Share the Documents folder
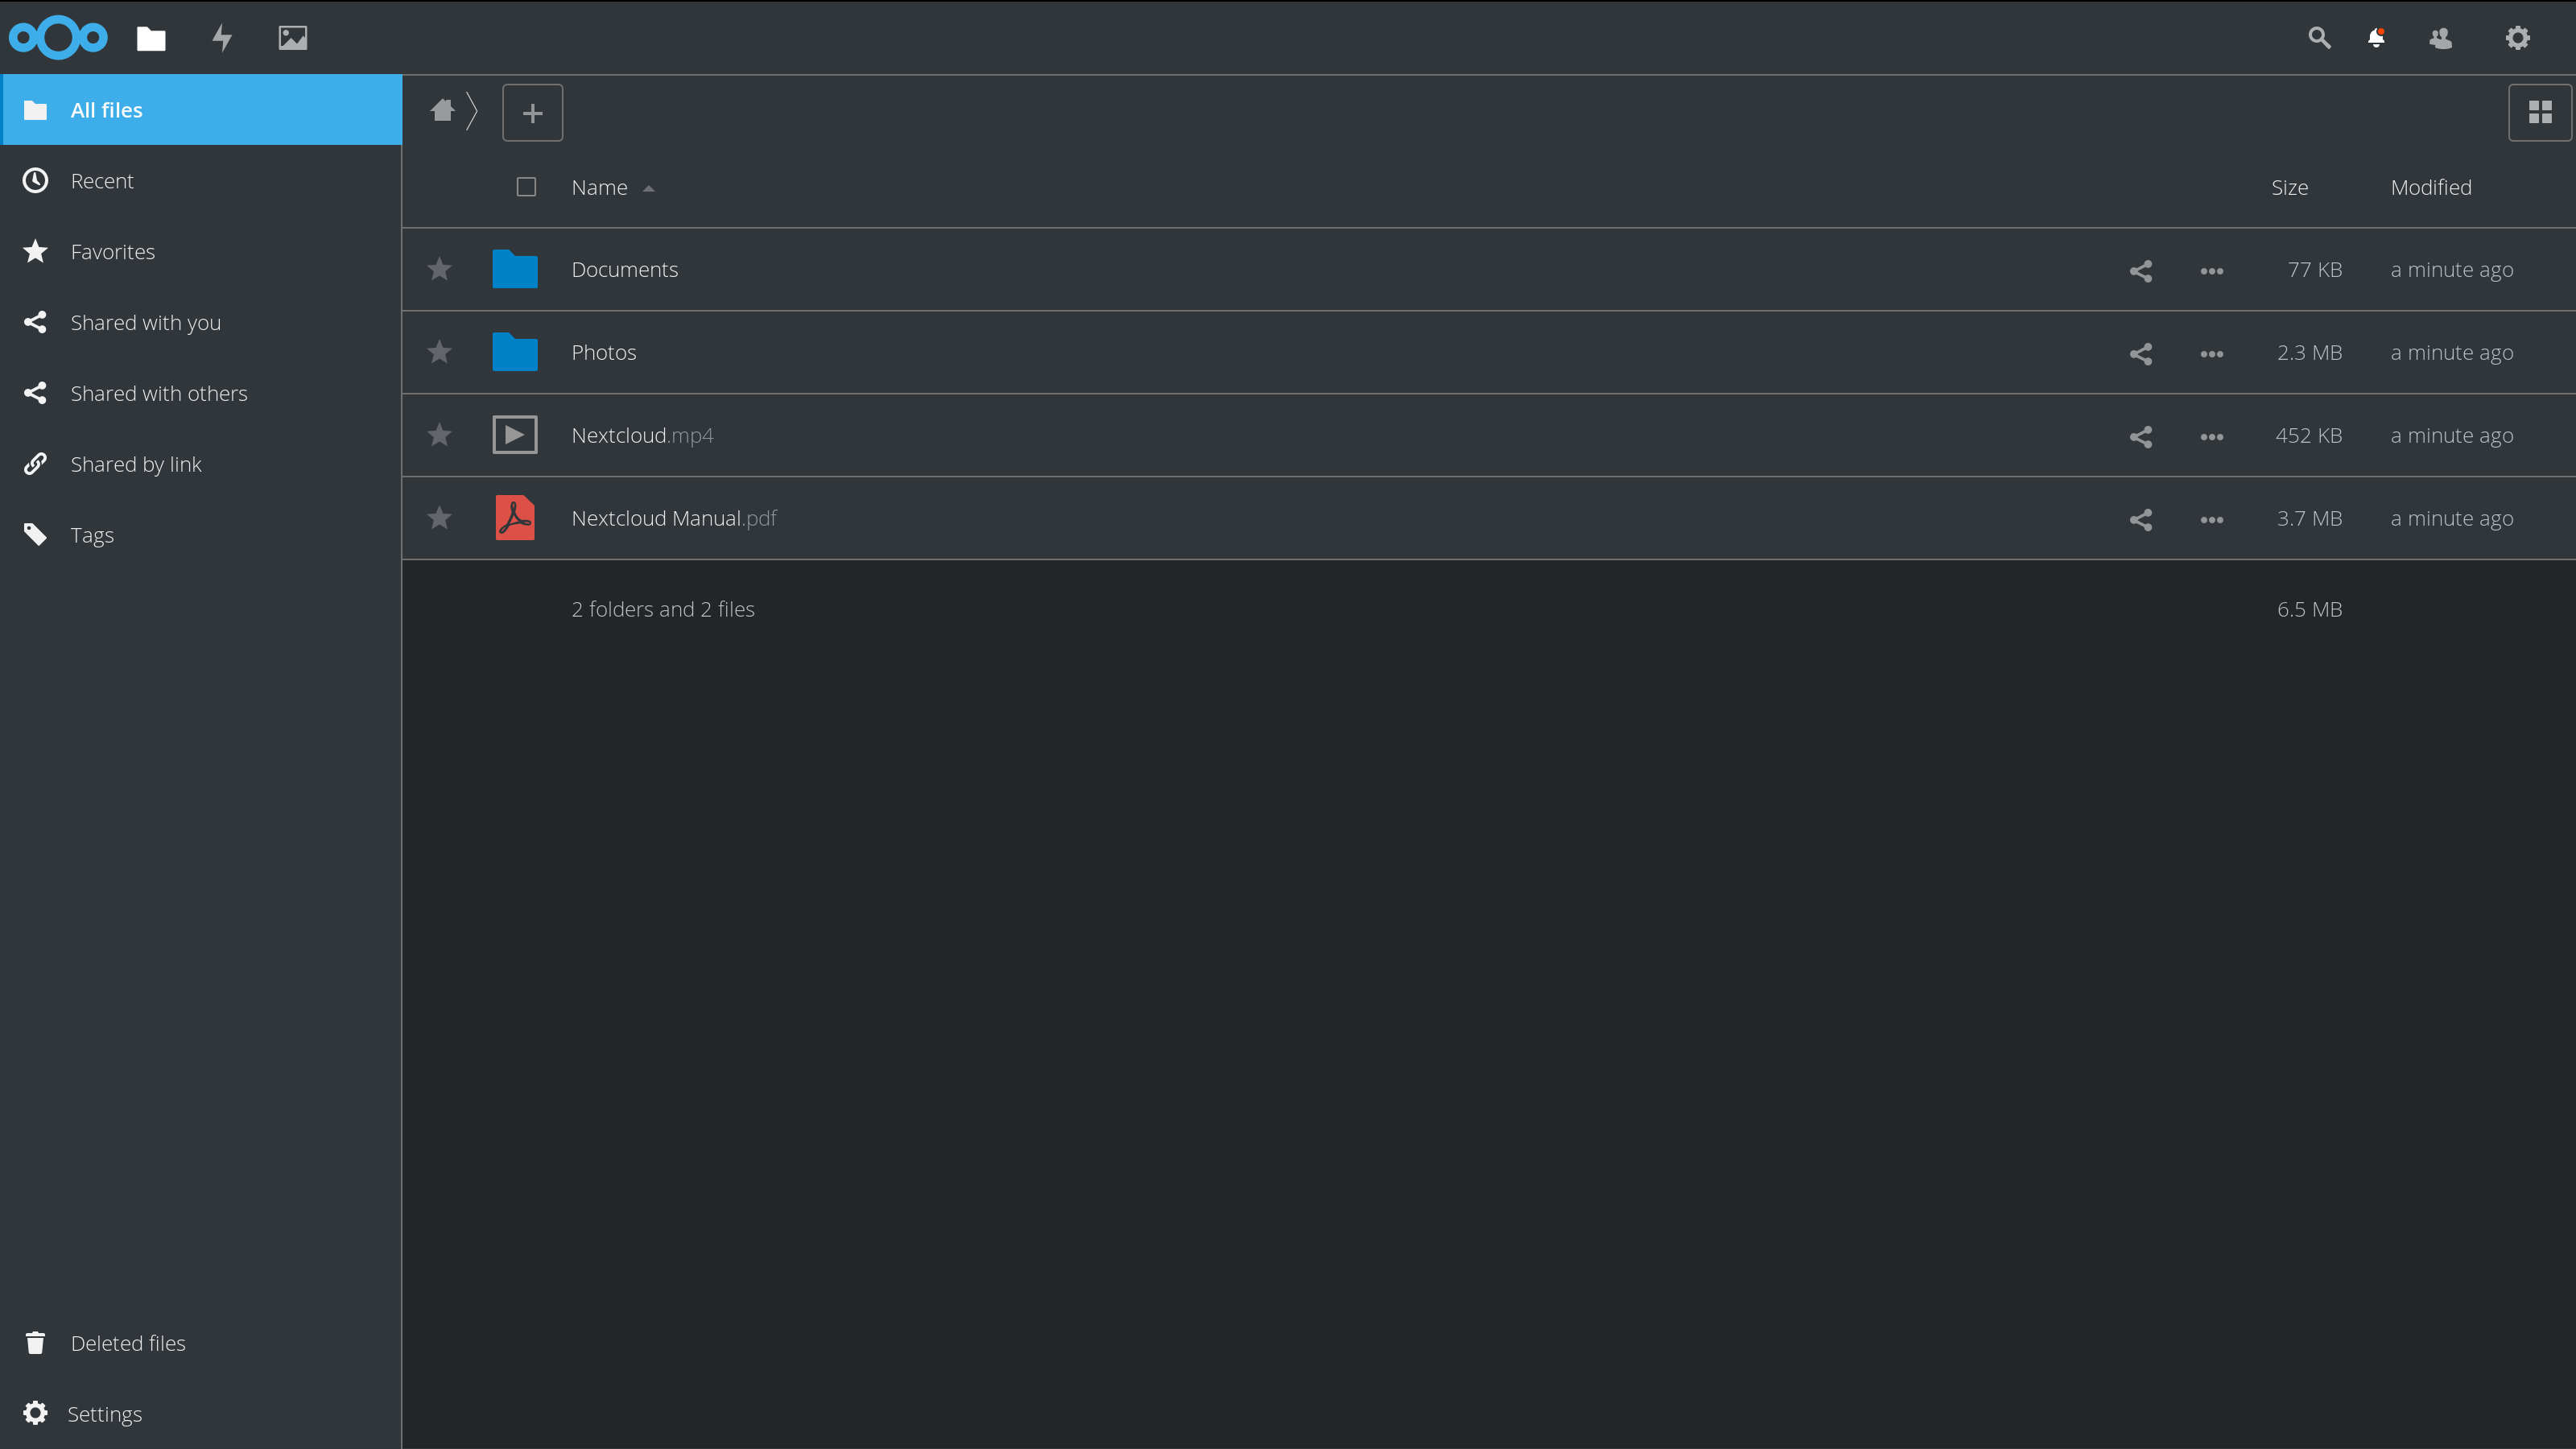 tap(2140, 271)
